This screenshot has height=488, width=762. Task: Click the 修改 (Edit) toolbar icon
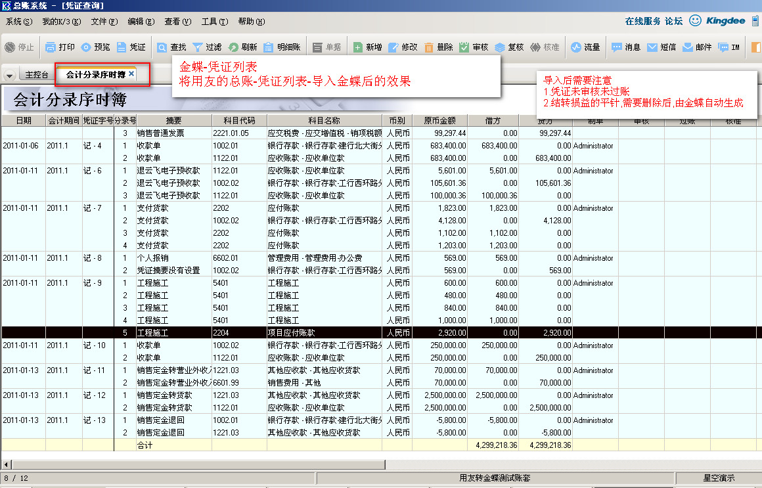click(x=393, y=47)
